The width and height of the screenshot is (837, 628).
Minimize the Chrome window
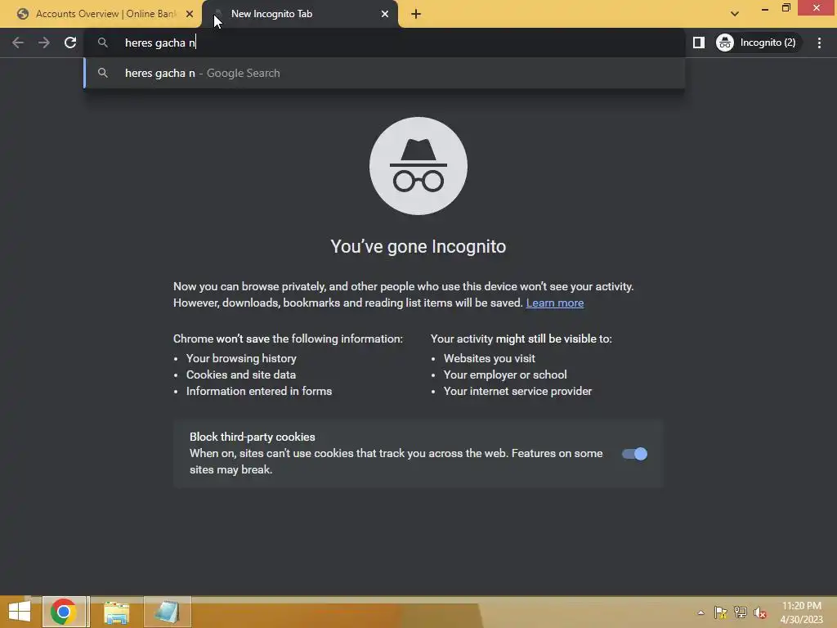tap(764, 8)
